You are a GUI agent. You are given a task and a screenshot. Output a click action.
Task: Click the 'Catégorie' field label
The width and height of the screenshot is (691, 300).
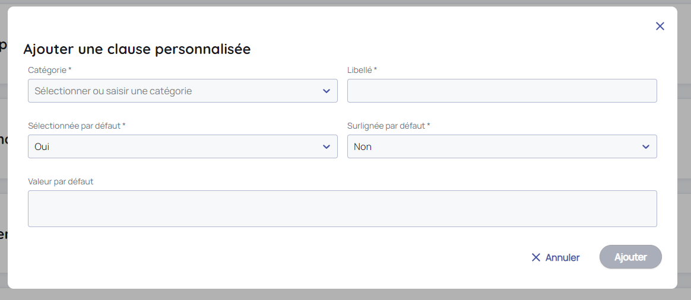47,70
